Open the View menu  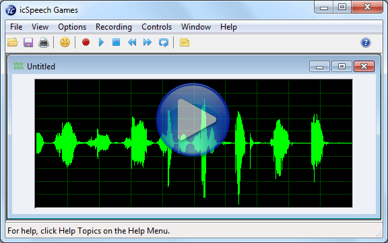tap(40, 27)
